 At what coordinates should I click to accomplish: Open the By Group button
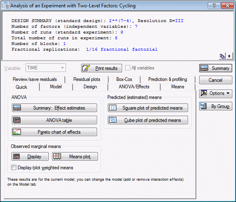216,106
